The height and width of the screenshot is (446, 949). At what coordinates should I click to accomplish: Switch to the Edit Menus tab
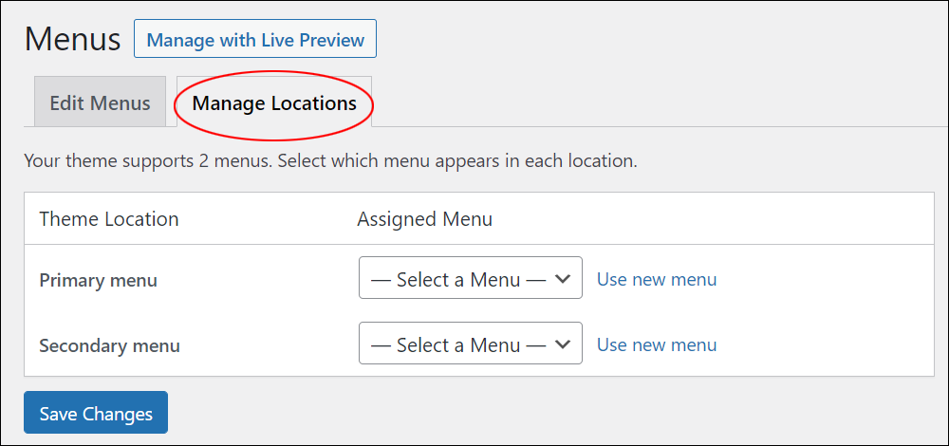tap(100, 102)
